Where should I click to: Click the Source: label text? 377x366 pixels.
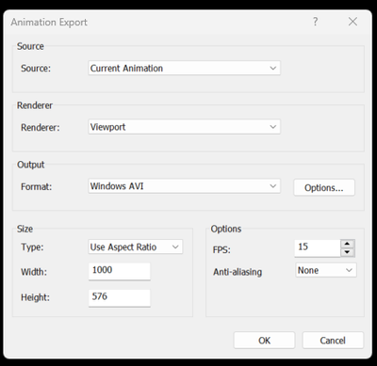36,69
